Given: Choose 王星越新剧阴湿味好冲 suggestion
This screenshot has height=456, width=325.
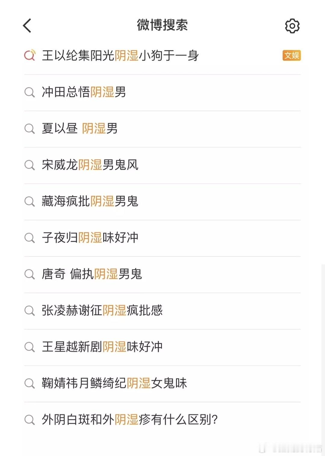Looking at the screenshot, I should (162, 347).
